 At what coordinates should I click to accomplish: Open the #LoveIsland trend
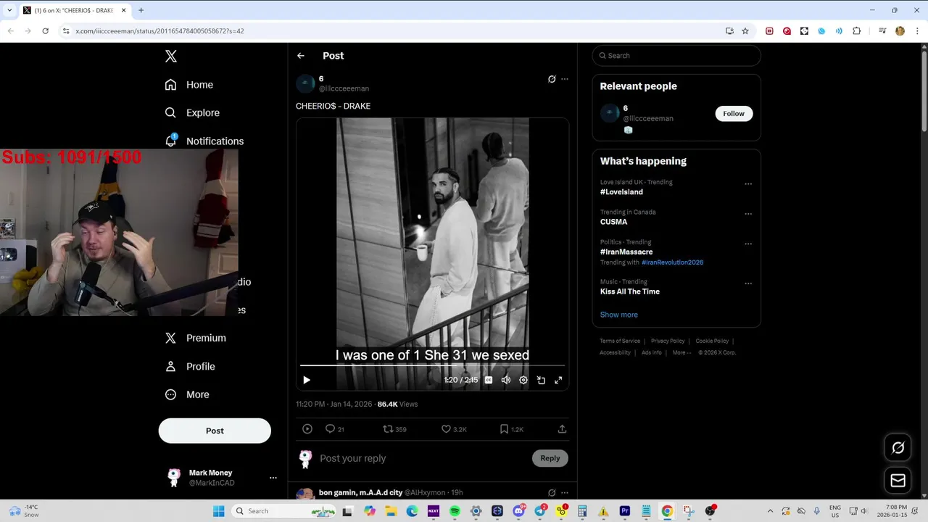(621, 192)
